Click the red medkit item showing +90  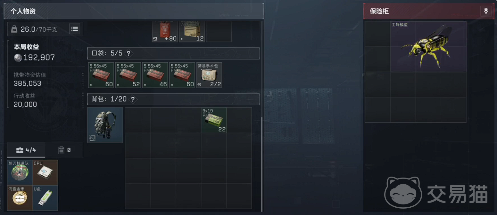[165, 32]
